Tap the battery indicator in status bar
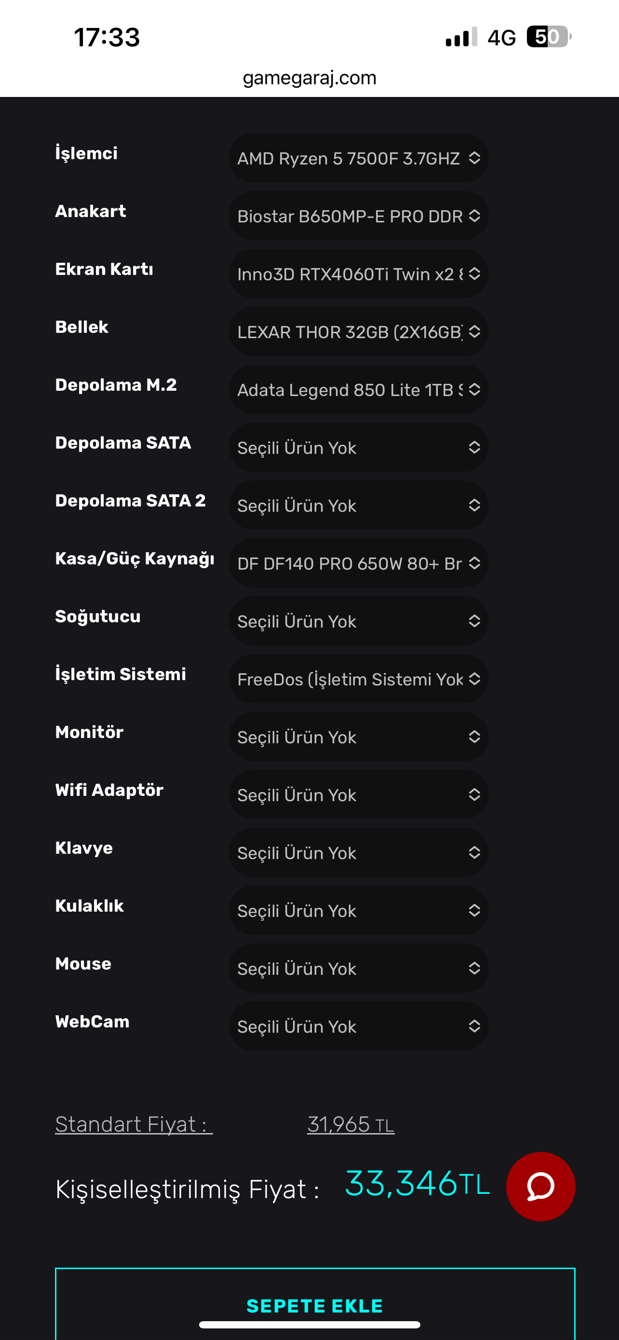The height and width of the screenshot is (1340, 619). tap(548, 37)
